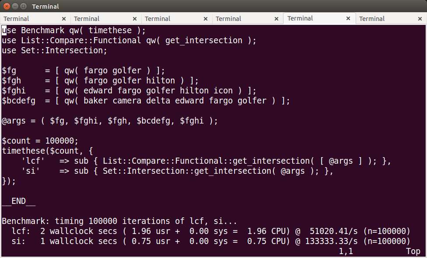Viewport: 427px width, 258px height.
Task: Select the fourth Terminal tab
Action: coord(228,19)
